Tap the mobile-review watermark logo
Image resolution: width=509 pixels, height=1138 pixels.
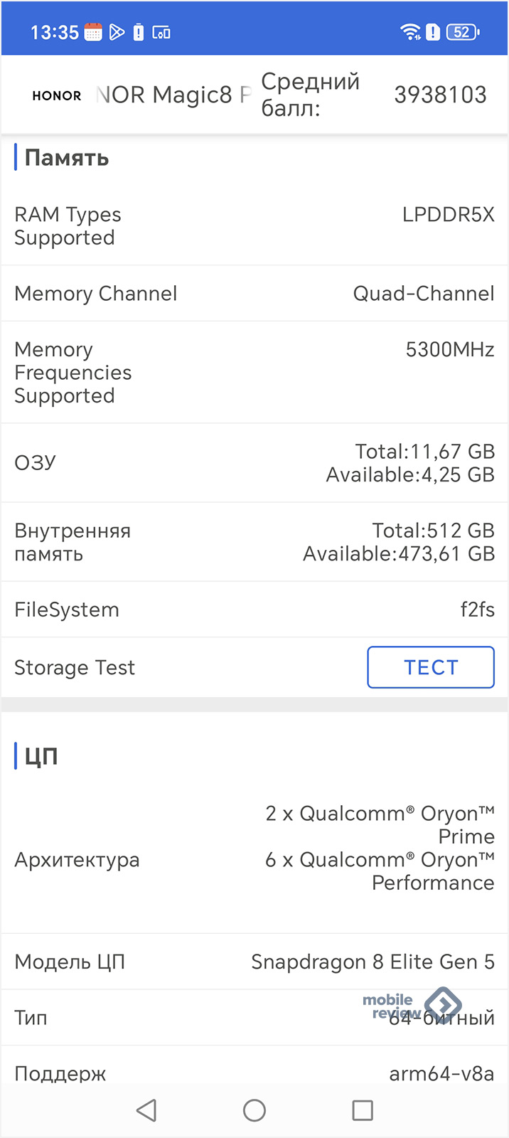(412, 1004)
